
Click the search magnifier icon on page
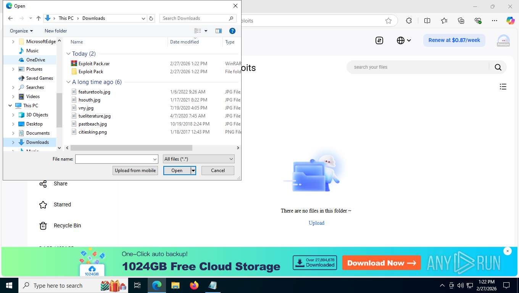(x=498, y=67)
